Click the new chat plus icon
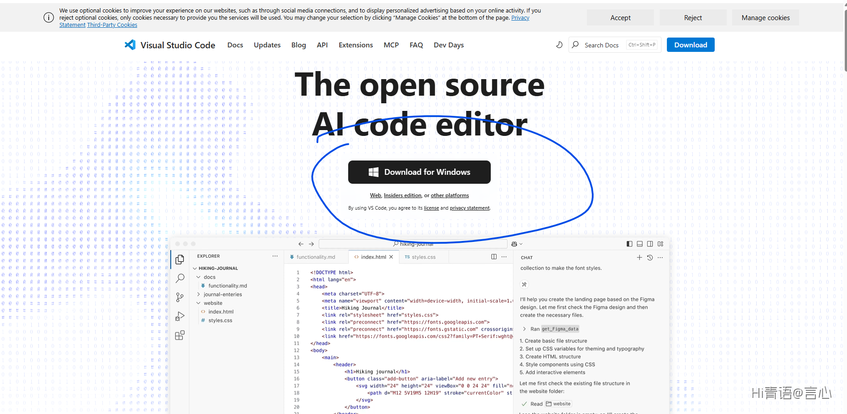This screenshot has width=847, height=414. click(x=639, y=258)
